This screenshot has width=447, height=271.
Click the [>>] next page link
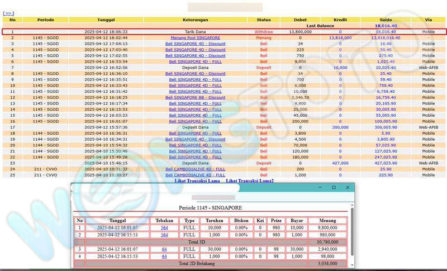click(8, 12)
